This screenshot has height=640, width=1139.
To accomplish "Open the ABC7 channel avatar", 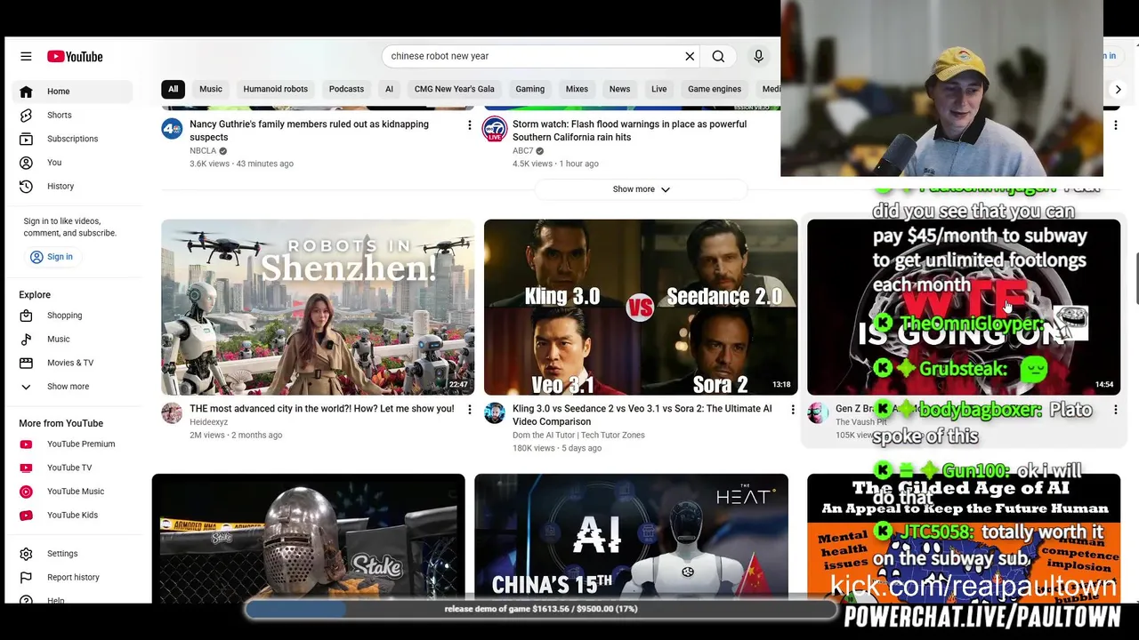I will (x=495, y=129).
